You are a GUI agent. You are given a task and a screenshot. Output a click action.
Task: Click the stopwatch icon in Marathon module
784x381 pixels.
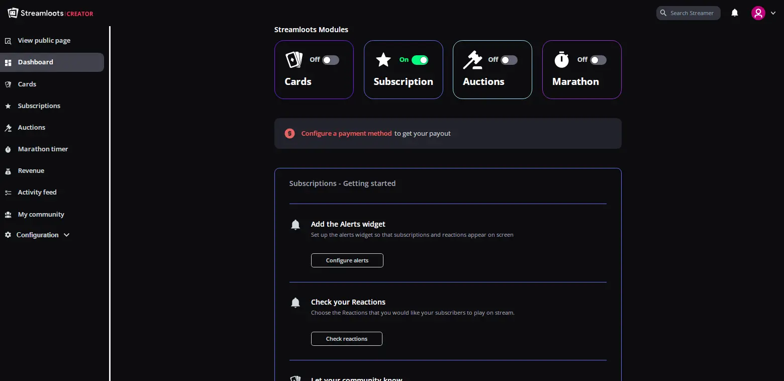tap(561, 60)
